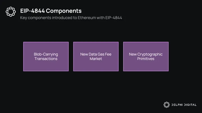
Task: Click the Delphi Digital logo icon at bottom right
Action: pos(167,105)
